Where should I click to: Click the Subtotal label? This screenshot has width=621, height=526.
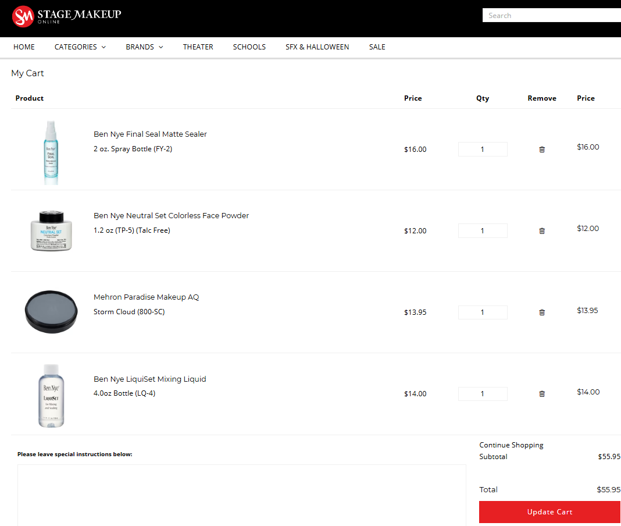(x=493, y=457)
